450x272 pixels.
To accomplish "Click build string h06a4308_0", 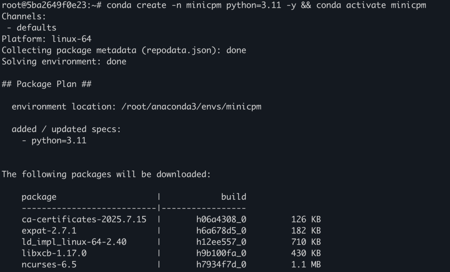I will (x=221, y=219).
